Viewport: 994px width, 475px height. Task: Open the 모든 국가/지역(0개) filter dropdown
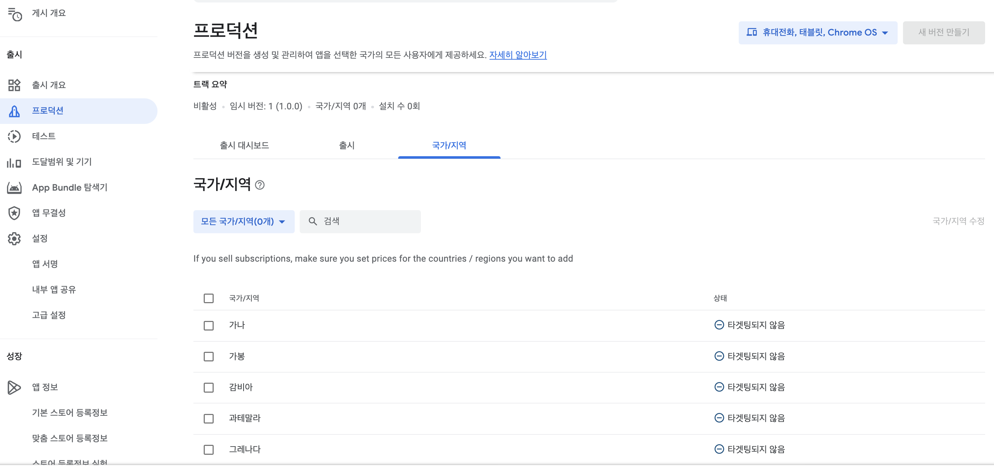(244, 222)
